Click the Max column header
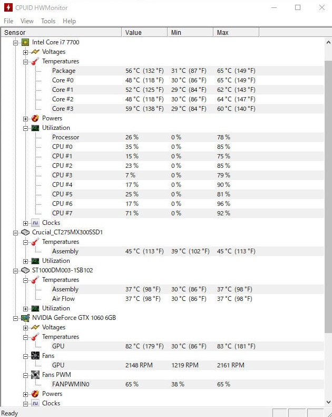 pyautogui.click(x=236, y=32)
